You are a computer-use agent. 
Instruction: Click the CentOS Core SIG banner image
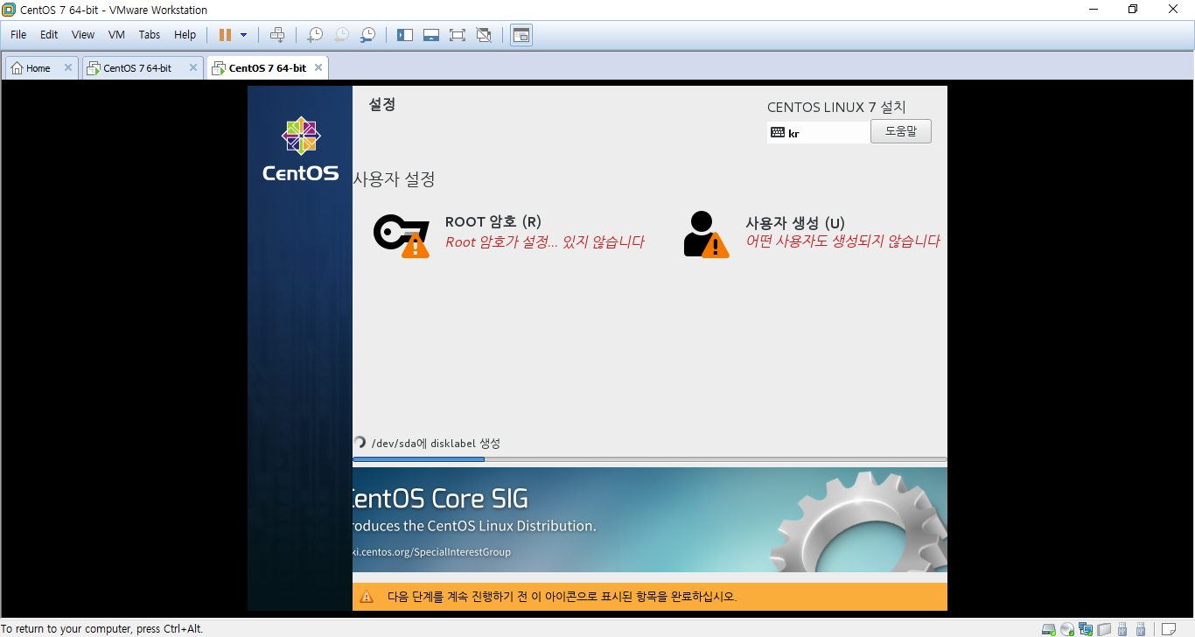point(649,520)
